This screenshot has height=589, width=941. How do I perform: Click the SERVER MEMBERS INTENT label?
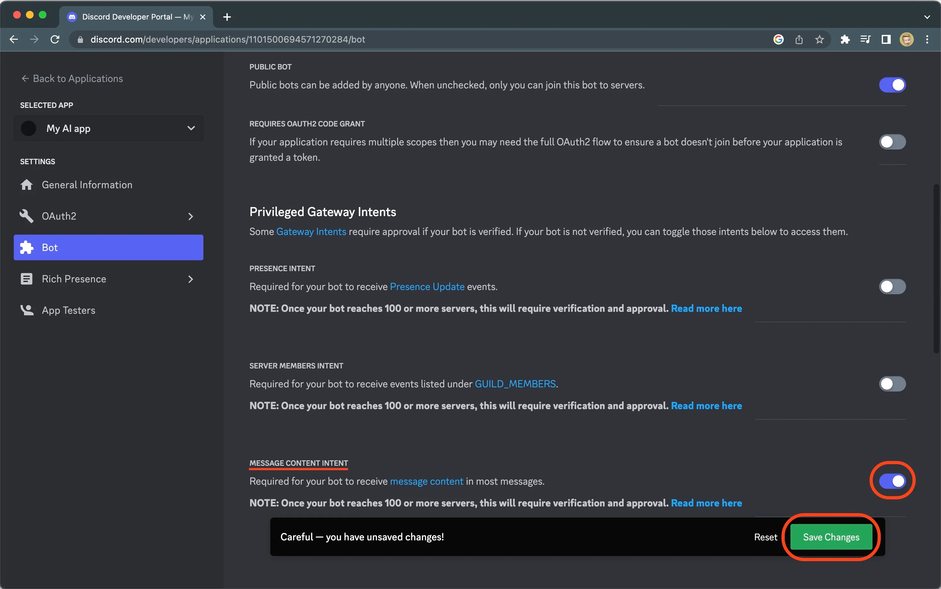pos(296,366)
